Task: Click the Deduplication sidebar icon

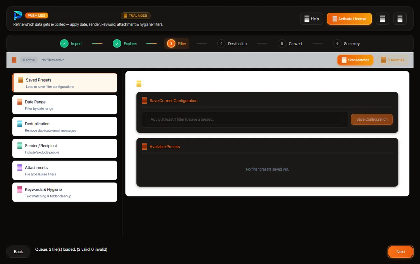Action: click(20, 124)
